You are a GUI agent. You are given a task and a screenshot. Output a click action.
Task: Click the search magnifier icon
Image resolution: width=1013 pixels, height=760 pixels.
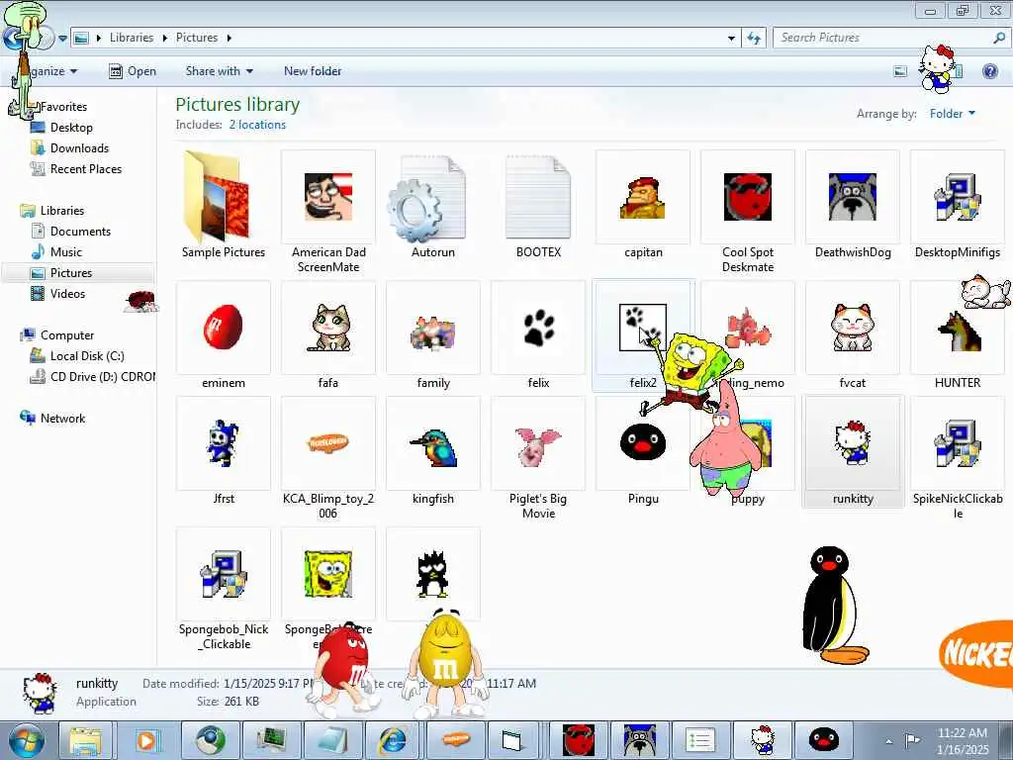(x=999, y=39)
